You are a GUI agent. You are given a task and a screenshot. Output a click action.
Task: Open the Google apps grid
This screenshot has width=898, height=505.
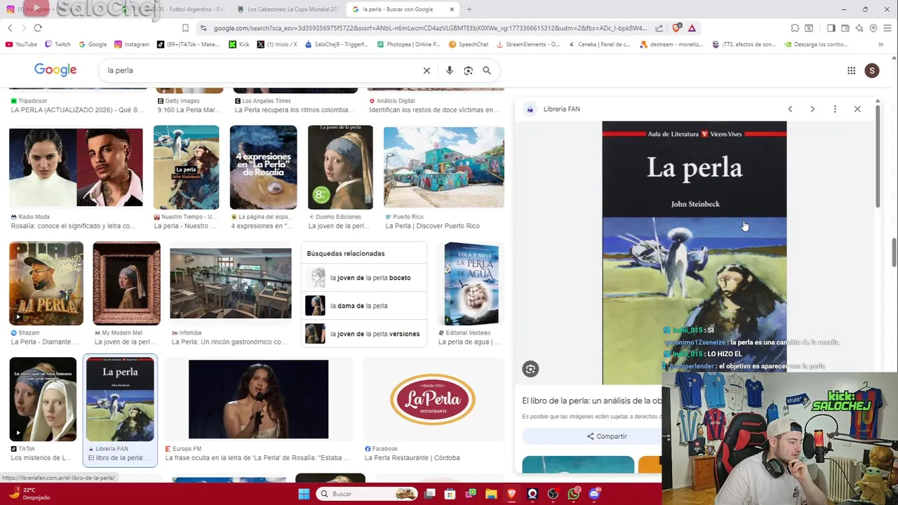(851, 70)
